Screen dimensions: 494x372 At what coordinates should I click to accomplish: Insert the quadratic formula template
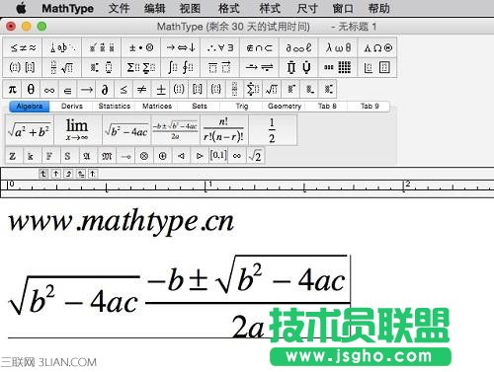(x=175, y=130)
